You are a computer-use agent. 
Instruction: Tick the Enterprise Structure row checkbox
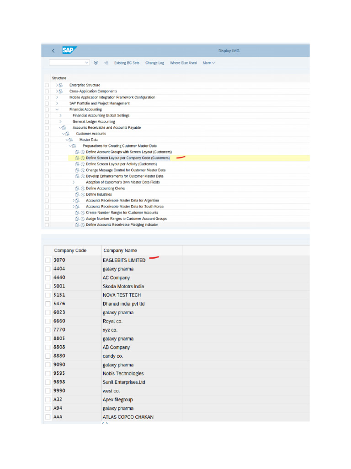47,85
